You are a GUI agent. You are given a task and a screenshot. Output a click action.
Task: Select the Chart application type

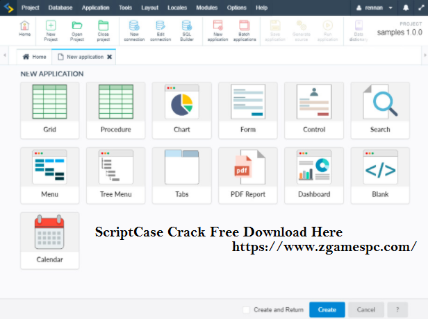182,110
